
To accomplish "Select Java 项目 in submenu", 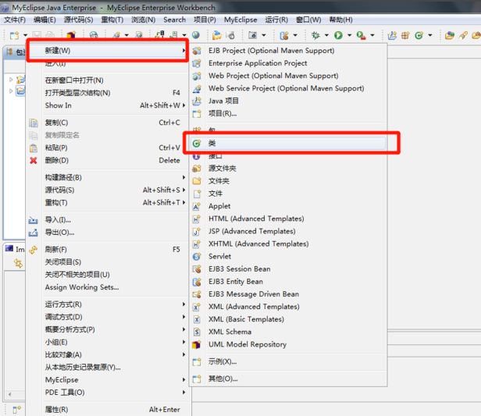I will 288,101.
